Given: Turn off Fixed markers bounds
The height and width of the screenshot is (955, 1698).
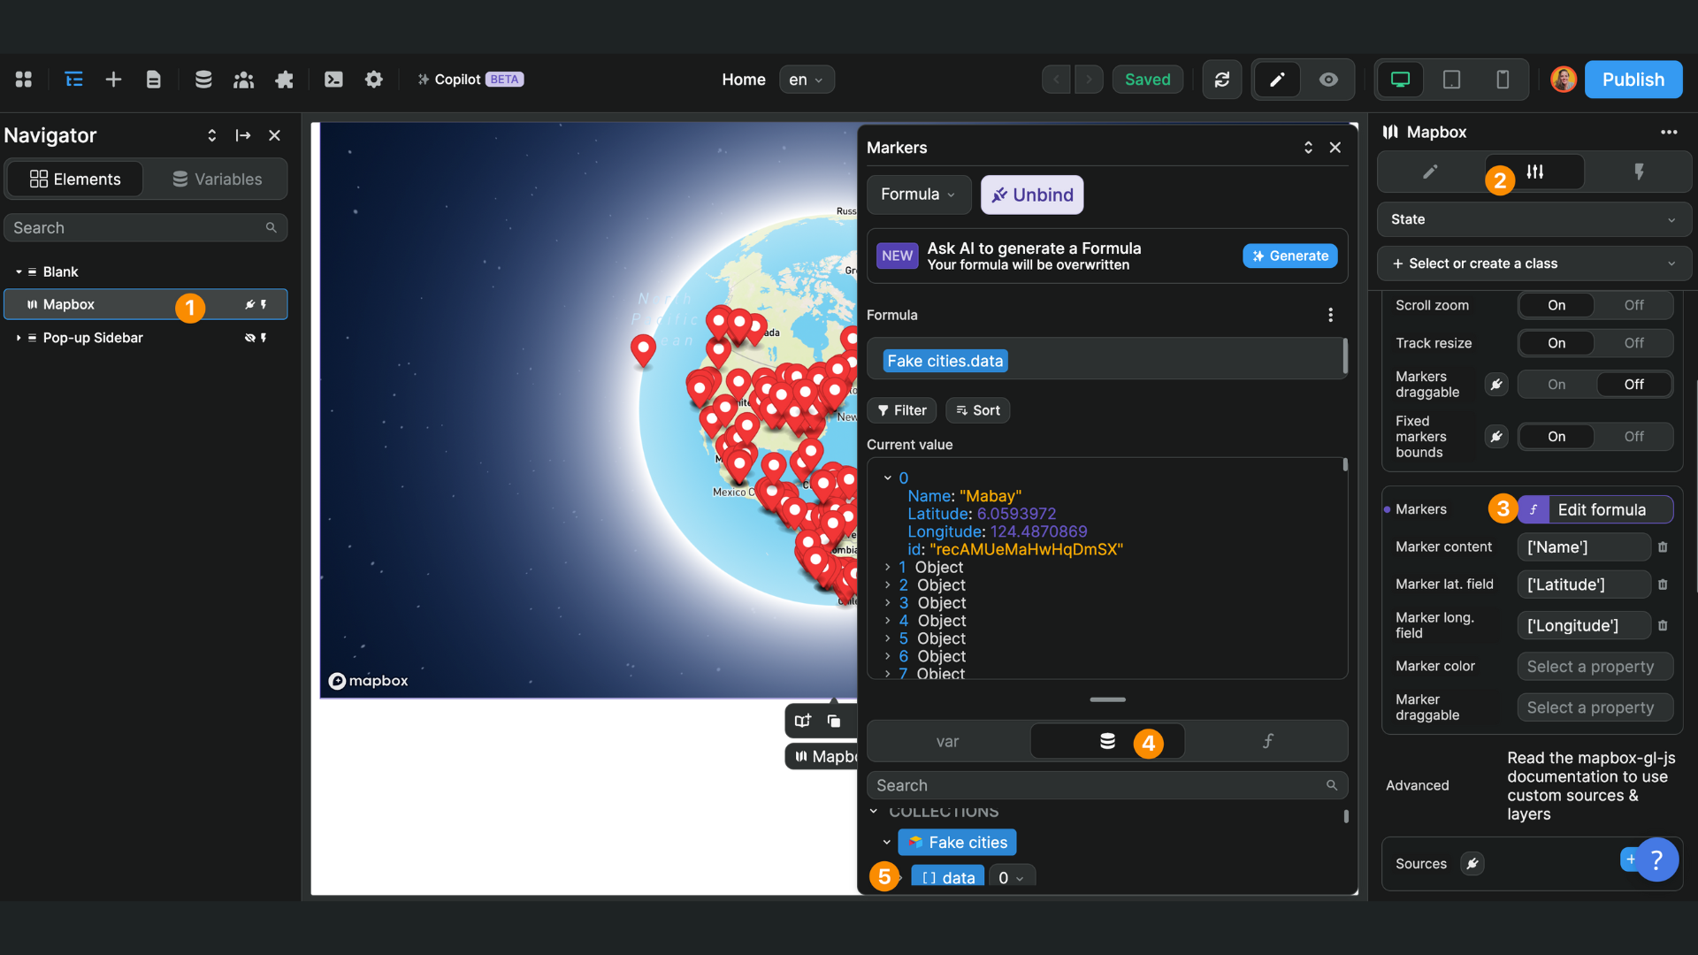Looking at the screenshot, I should (1633, 436).
